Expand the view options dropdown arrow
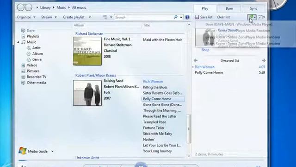 pyautogui.click(x=111, y=17)
